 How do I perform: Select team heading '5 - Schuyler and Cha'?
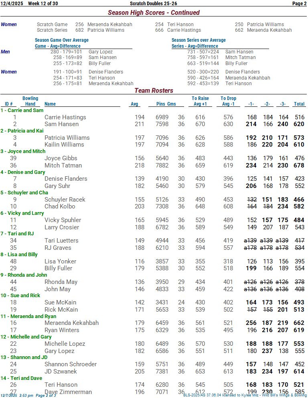(24, 192)
